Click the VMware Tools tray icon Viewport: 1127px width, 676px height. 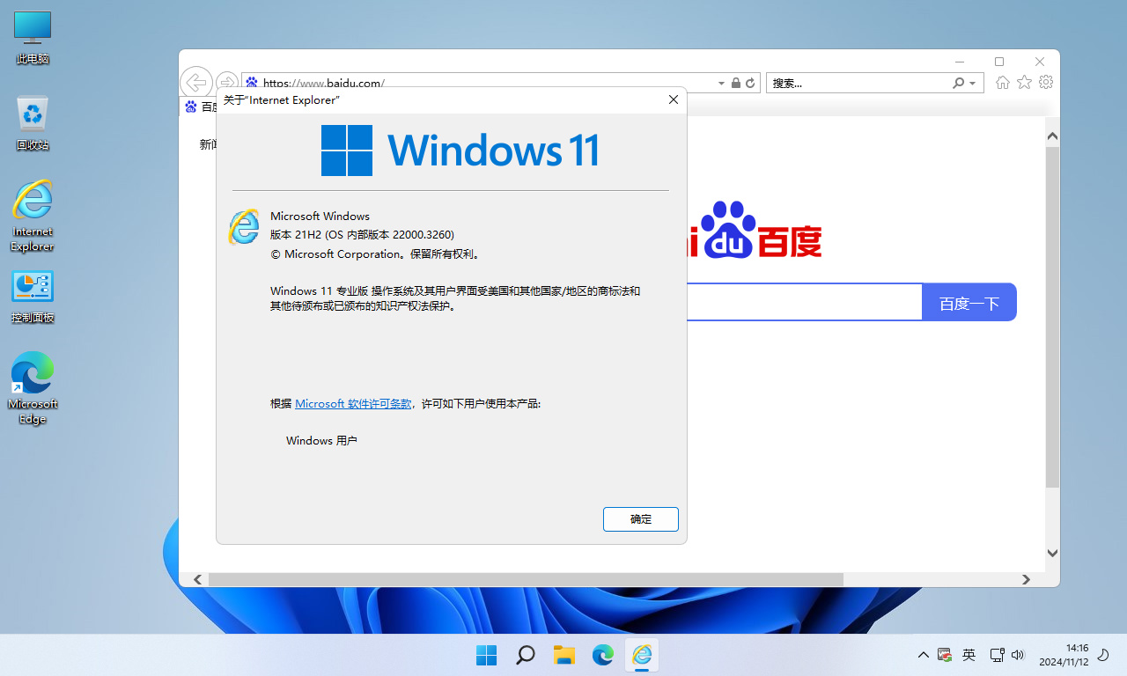(945, 655)
